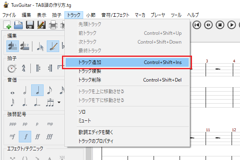Choose トラック追加 from the menu

click(127, 62)
